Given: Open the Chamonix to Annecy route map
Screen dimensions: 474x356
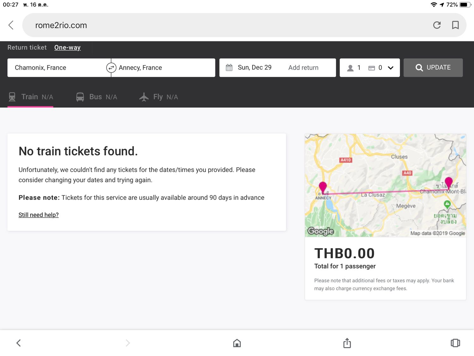Looking at the screenshot, I should (386, 185).
